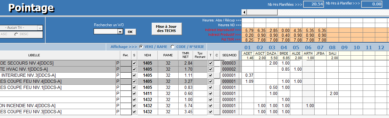Toggle T checkbox in the 3.45 TMR row
Viewport: 389px width, 118px height.
pyautogui.click(x=210, y=112)
